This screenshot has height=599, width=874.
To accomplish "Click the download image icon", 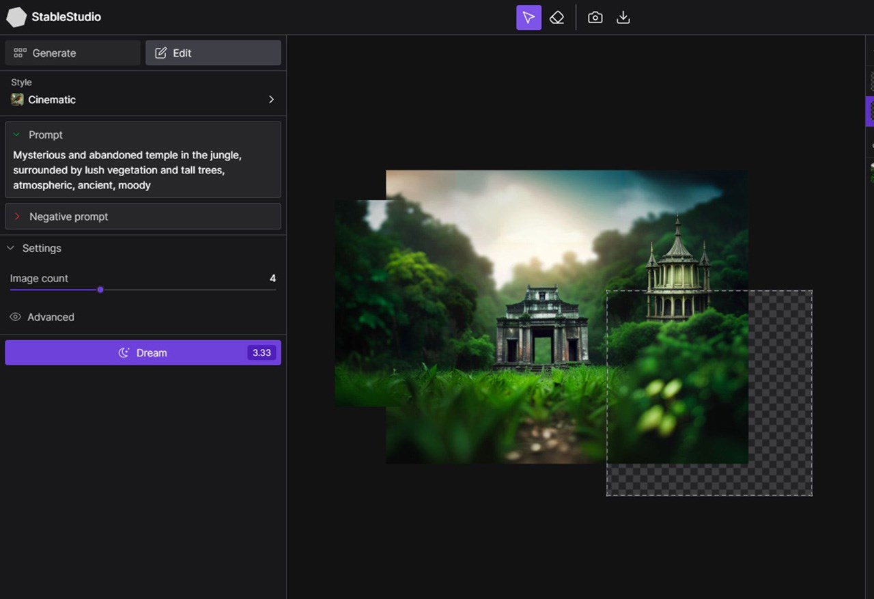I will (x=623, y=18).
